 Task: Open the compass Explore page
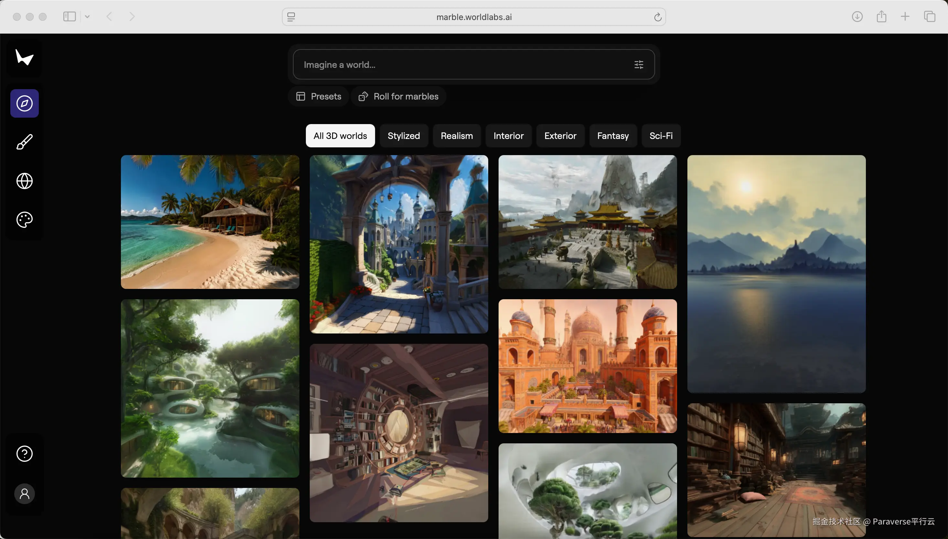25,103
